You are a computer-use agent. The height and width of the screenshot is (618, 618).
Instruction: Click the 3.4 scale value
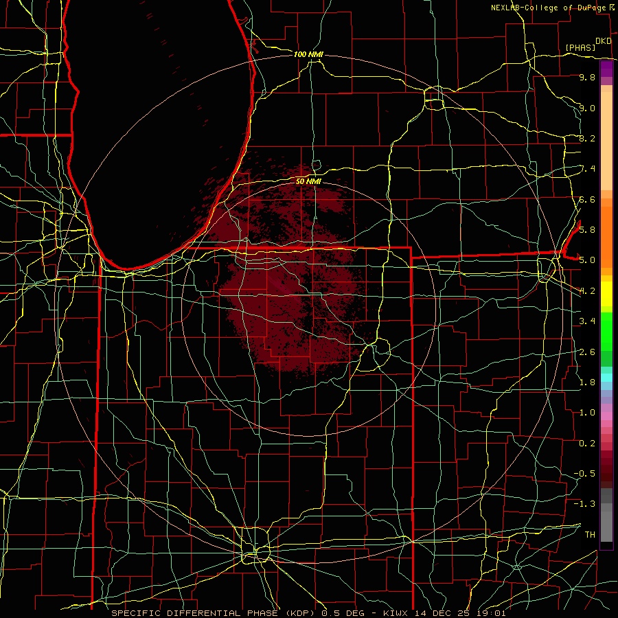click(587, 321)
